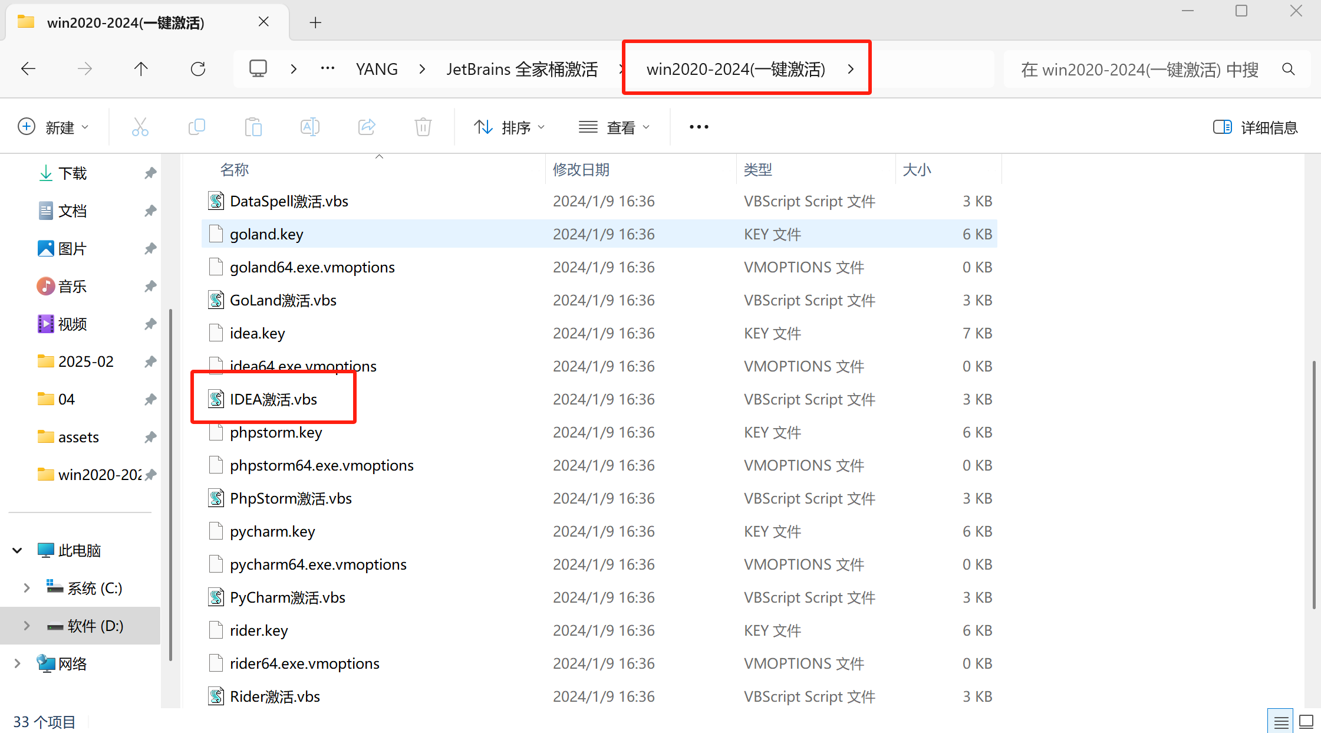This screenshot has height=733, width=1321.
Task: Click the Copy icon in toolbar
Action: click(197, 127)
